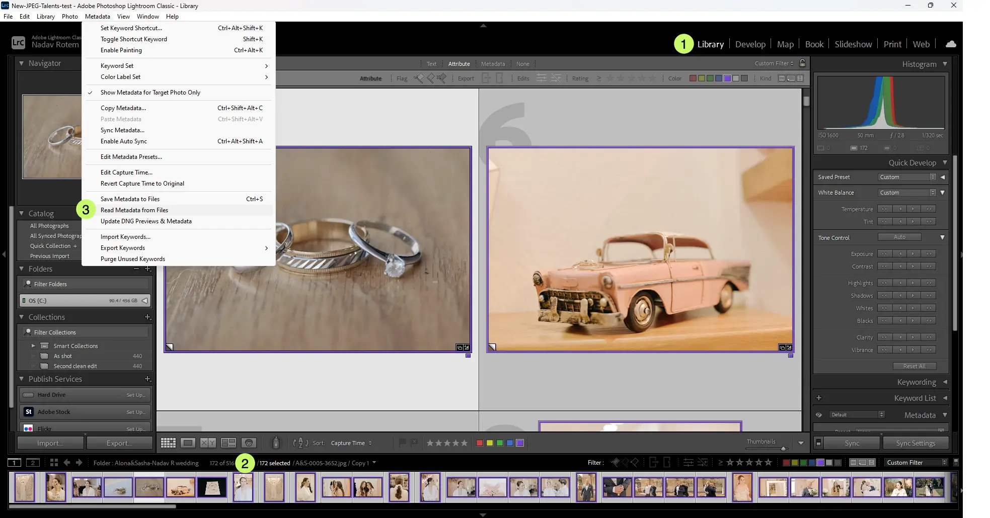Viewport: 990px width, 518px height.
Task: Select Grid view icon in toolbar
Action: 168,443
